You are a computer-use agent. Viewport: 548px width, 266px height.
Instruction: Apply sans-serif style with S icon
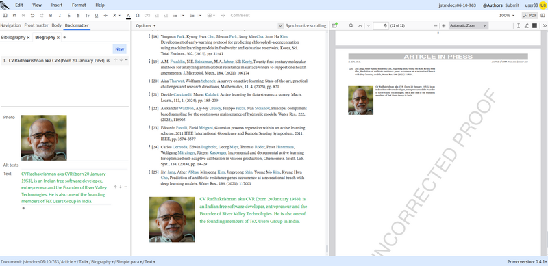coord(69,15)
